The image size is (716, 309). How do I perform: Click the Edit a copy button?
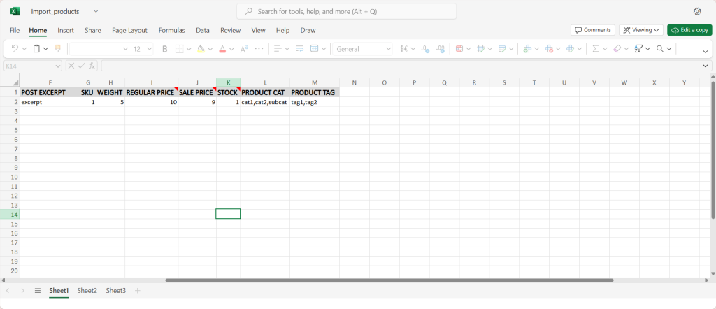(x=689, y=30)
